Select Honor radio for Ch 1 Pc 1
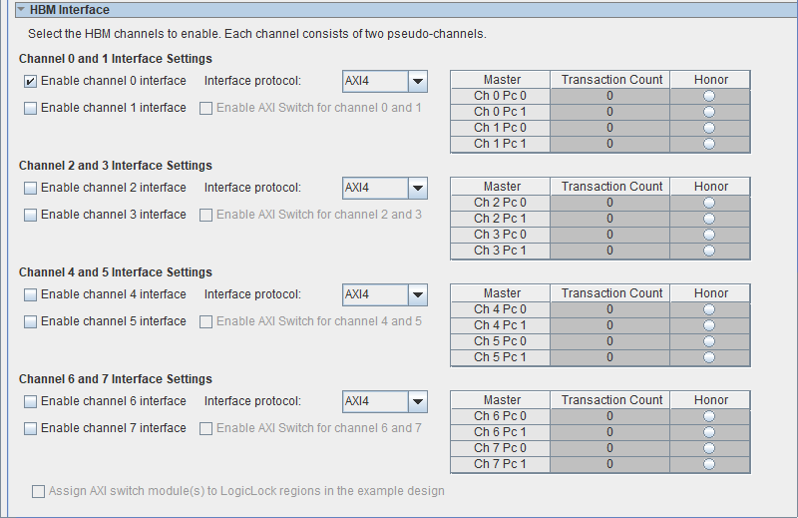The image size is (798, 518). click(709, 144)
